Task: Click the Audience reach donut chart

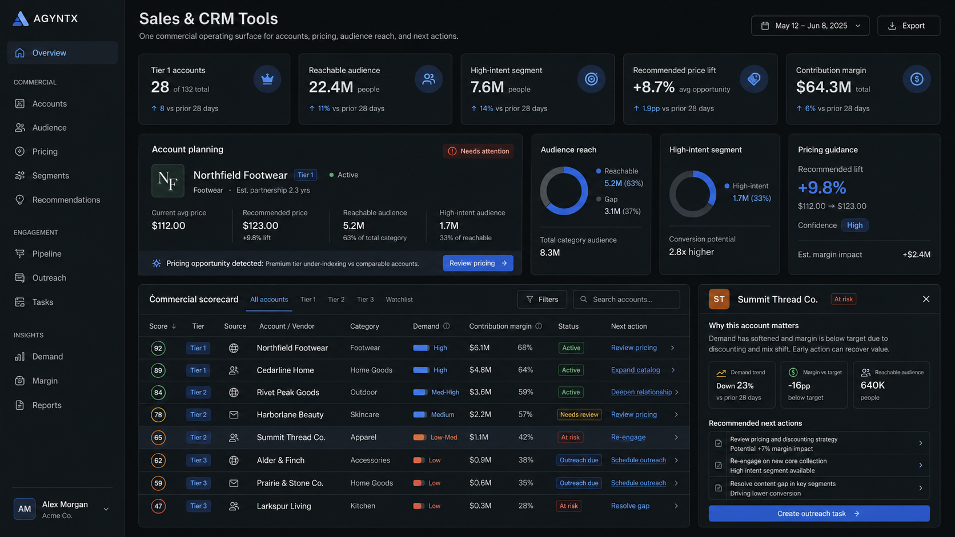Action: [564, 191]
